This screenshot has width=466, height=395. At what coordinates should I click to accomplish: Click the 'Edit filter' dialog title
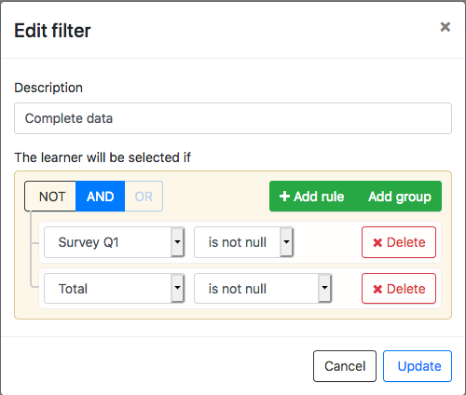coord(52,31)
